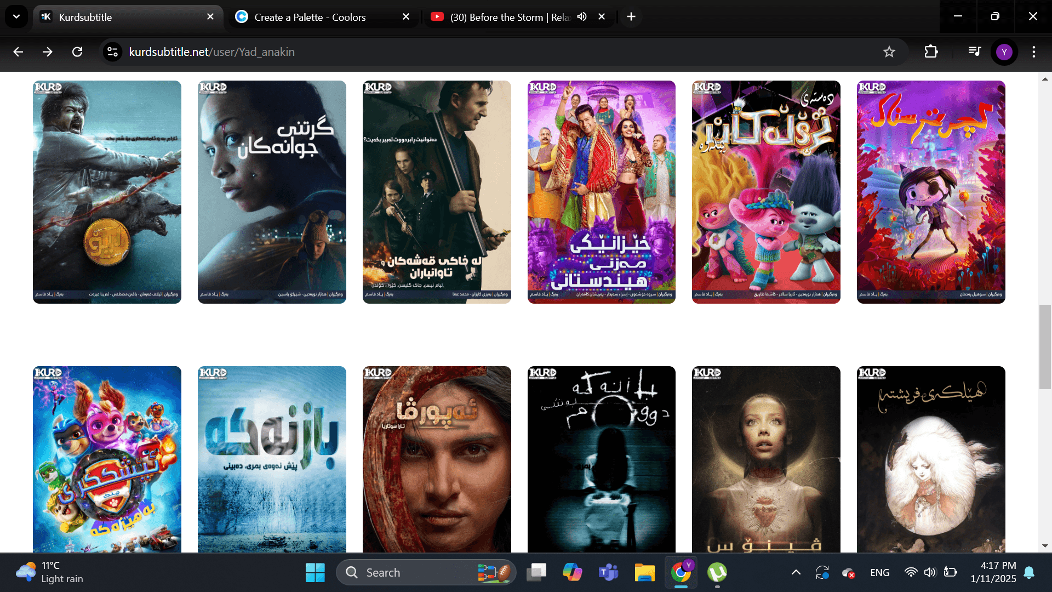Close the Coolors tab
Image resolution: width=1052 pixels, height=592 pixels.
pyautogui.click(x=406, y=17)
